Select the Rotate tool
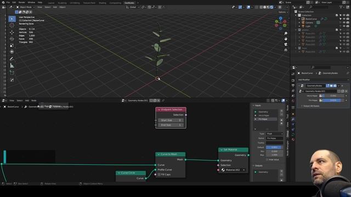This screenshot has width=351, height=197. [12, 39]
